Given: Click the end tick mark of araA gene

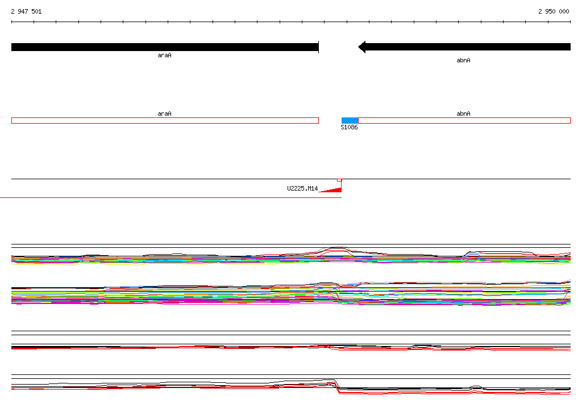Looking at the screenshot, I should click(x=318, y=47).
